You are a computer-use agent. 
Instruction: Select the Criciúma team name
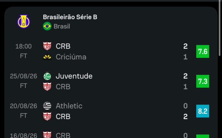click(71, 57)
